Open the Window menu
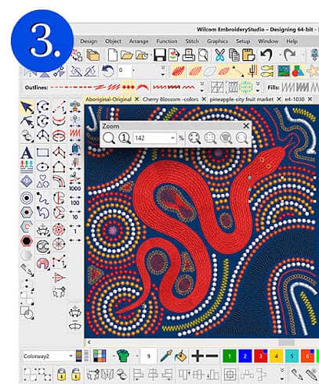 268,41
